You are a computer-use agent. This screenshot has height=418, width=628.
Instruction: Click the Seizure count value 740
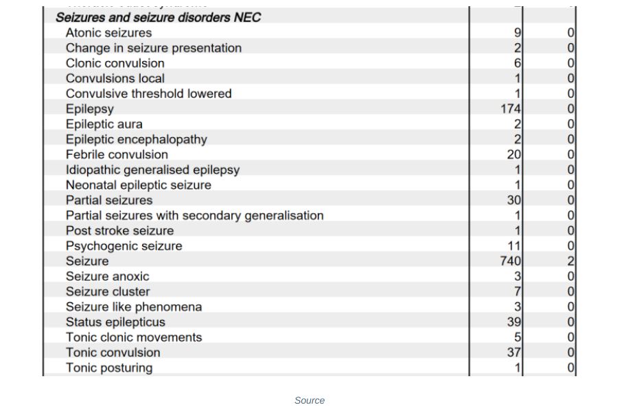coord(510,261)
